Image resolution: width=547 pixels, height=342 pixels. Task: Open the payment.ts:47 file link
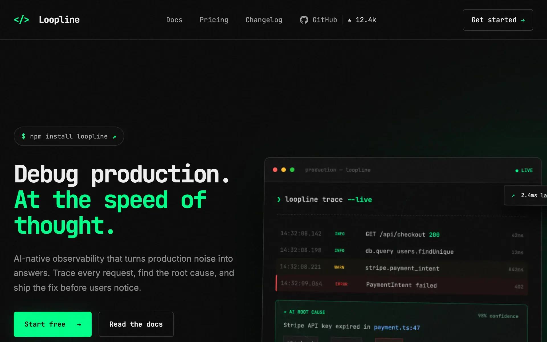397,327
